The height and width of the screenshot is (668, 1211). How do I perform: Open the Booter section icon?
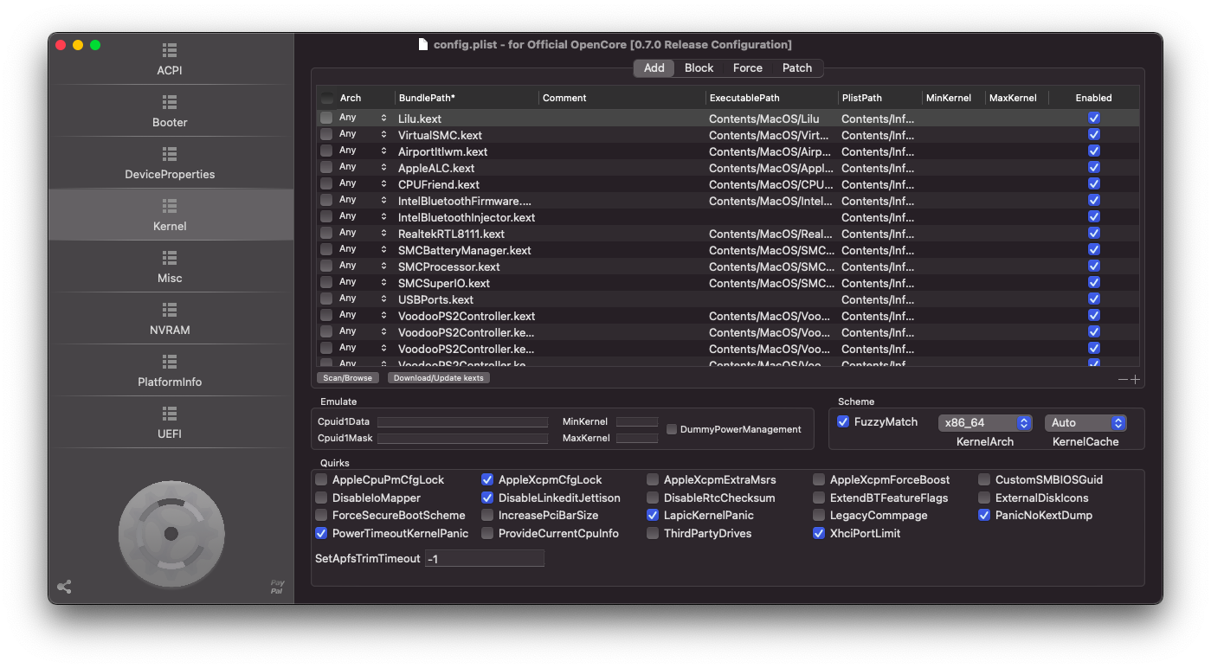(170, 102)
